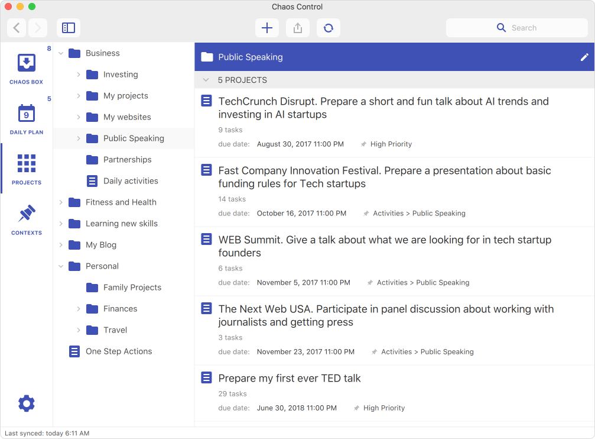Select the Travel folder row
The width and height of the screenshot is (595, 439).
pyautogui.click(x=123, y=330)
